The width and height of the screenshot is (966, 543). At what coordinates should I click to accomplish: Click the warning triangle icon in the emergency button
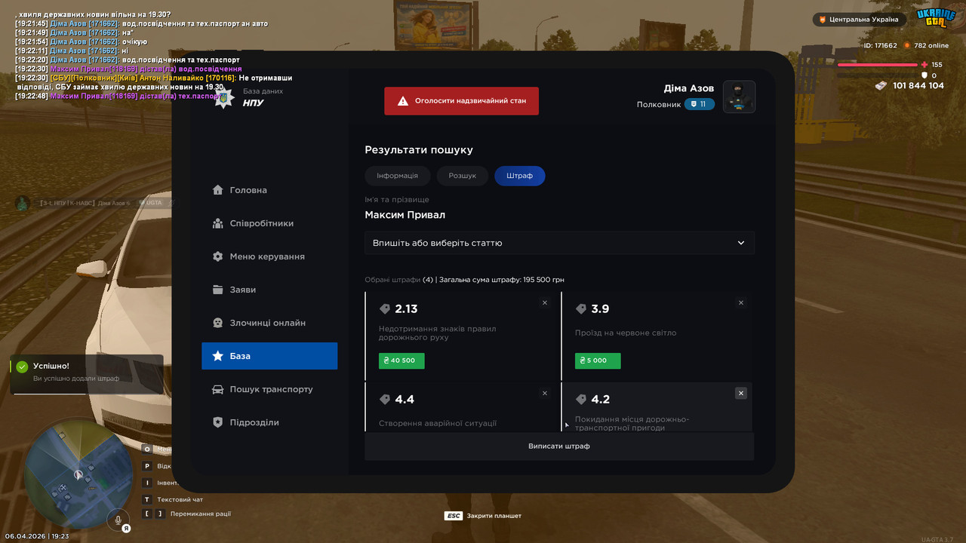click(403, 101)
